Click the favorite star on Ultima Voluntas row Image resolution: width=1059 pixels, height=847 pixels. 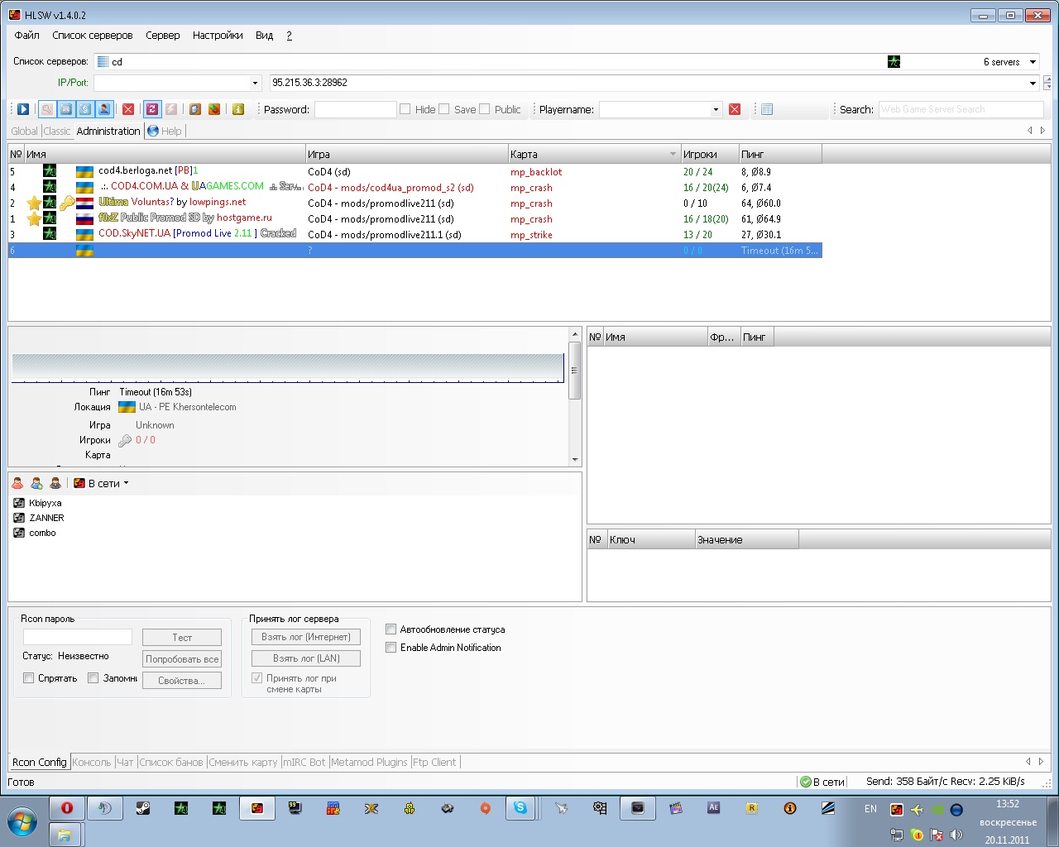(33, 203)
